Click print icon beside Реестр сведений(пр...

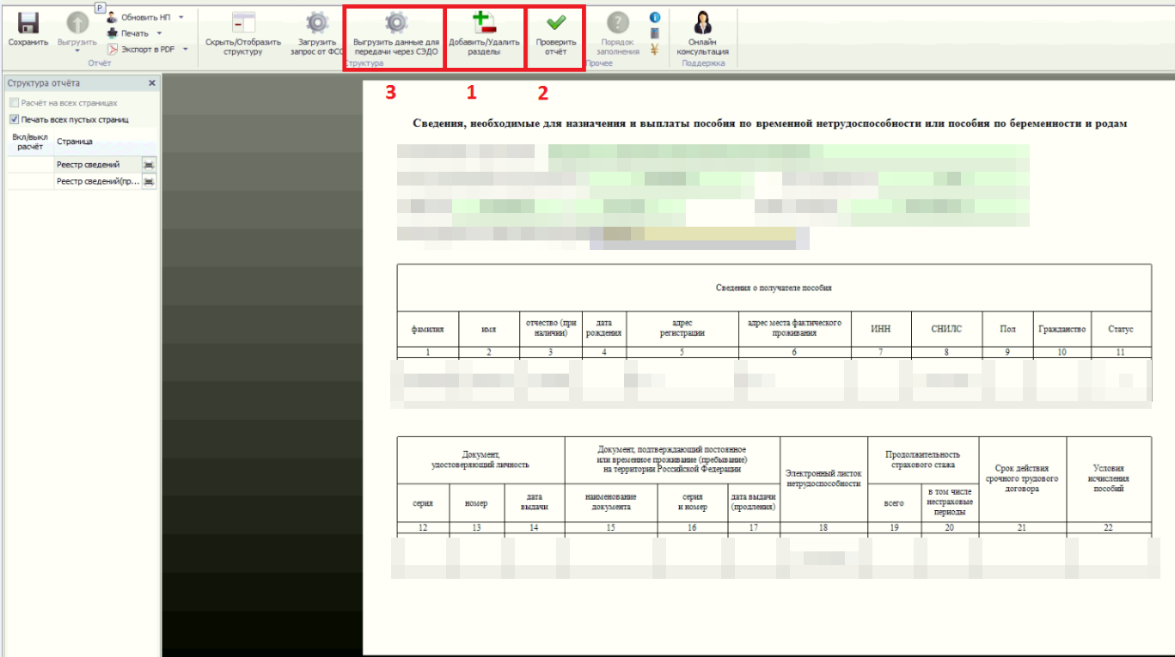(x=149, y=181)
